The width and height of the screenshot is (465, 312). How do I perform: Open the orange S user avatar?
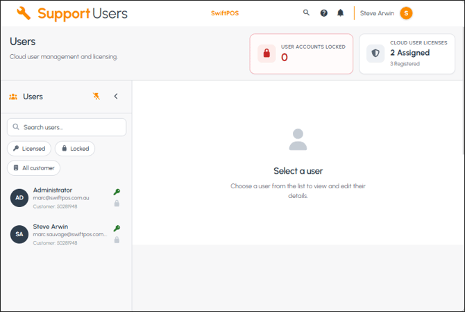406,13
